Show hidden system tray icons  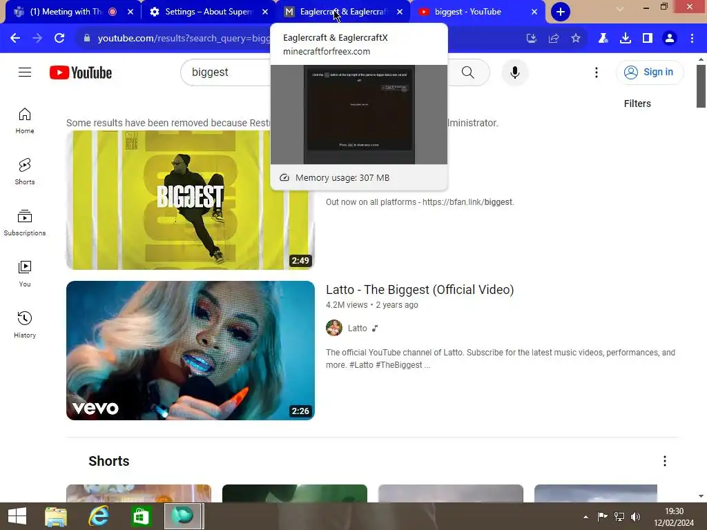pos(585,517)
